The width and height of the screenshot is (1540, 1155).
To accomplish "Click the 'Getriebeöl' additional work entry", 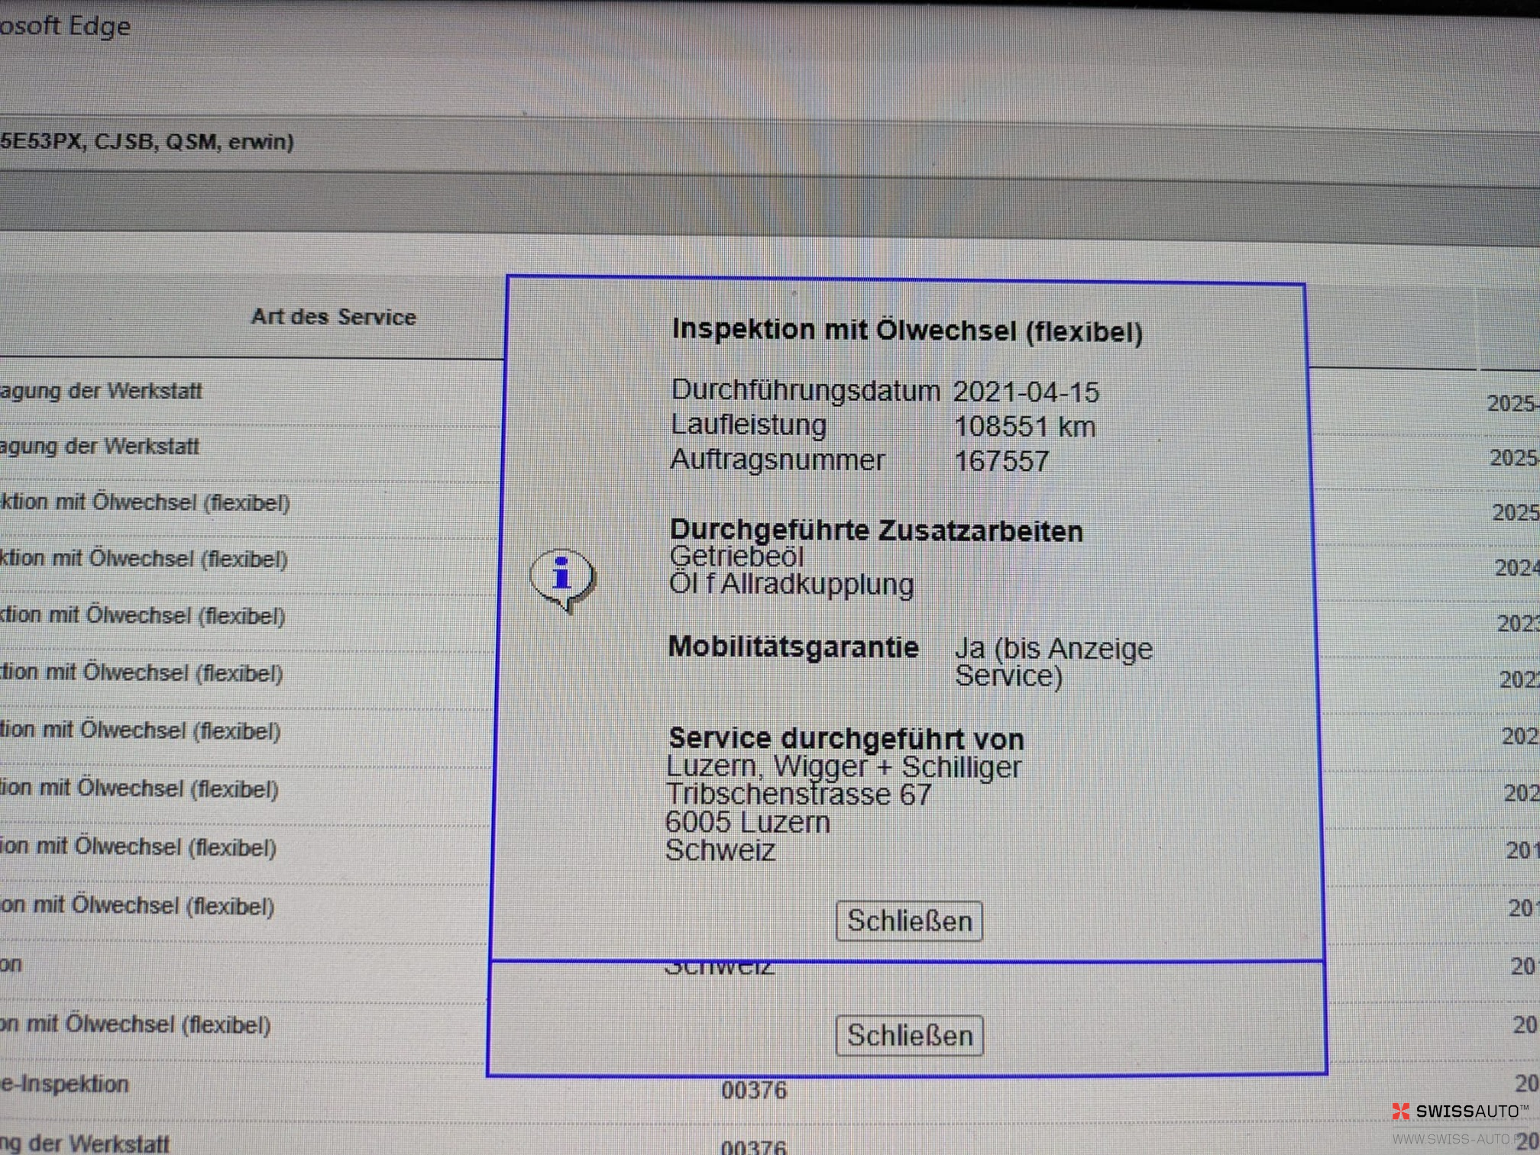I will (x=736, y=557).
